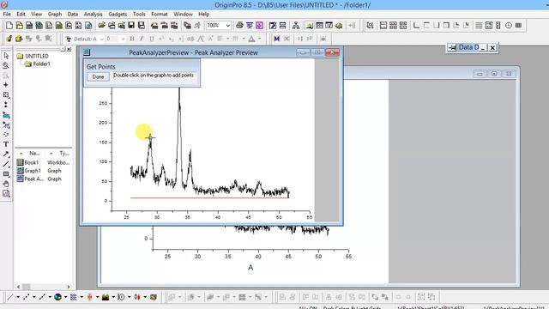Select the Screen Reader crosshair tool
The height and width of the screenshot is (309, 549).
[6, 85]
